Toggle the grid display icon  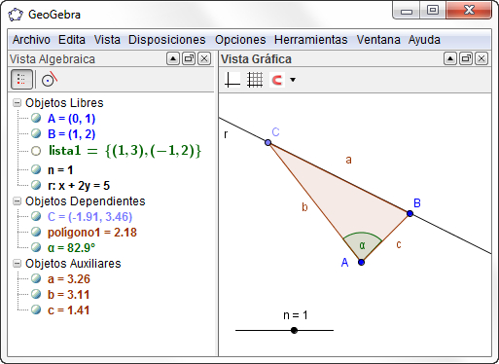coord(255,80)
